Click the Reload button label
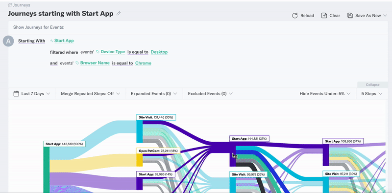Image resolution: width=392 pixels, height=193 pixels. coord(307,16)
